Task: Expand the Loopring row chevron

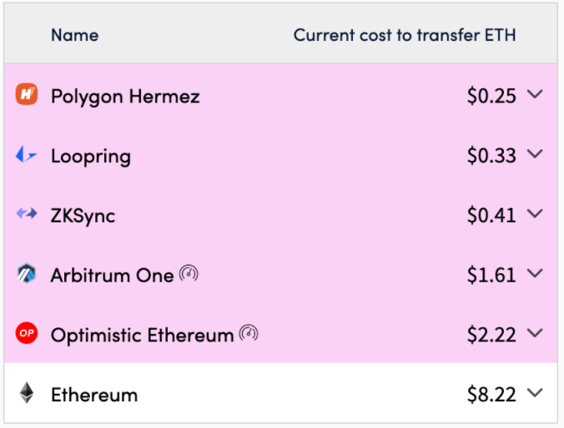Action: [535, 154]
